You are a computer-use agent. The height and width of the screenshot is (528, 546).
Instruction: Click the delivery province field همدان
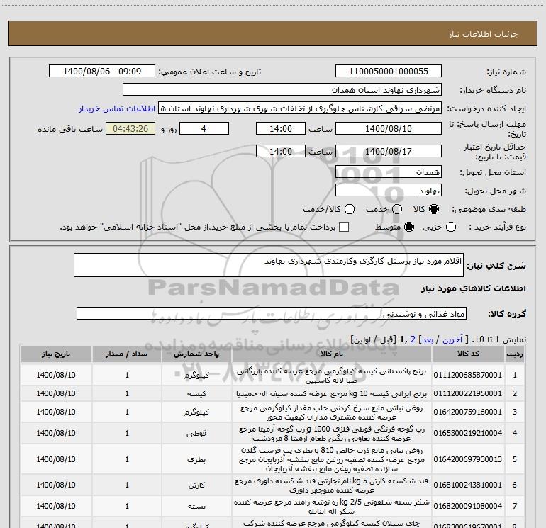(389, 172)
